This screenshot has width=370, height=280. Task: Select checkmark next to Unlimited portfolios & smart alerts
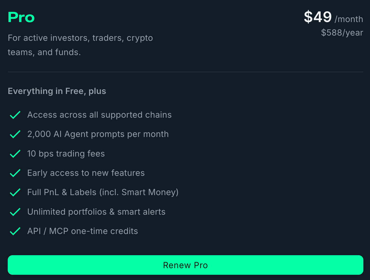pyautogui.click(x=15, y=212)
